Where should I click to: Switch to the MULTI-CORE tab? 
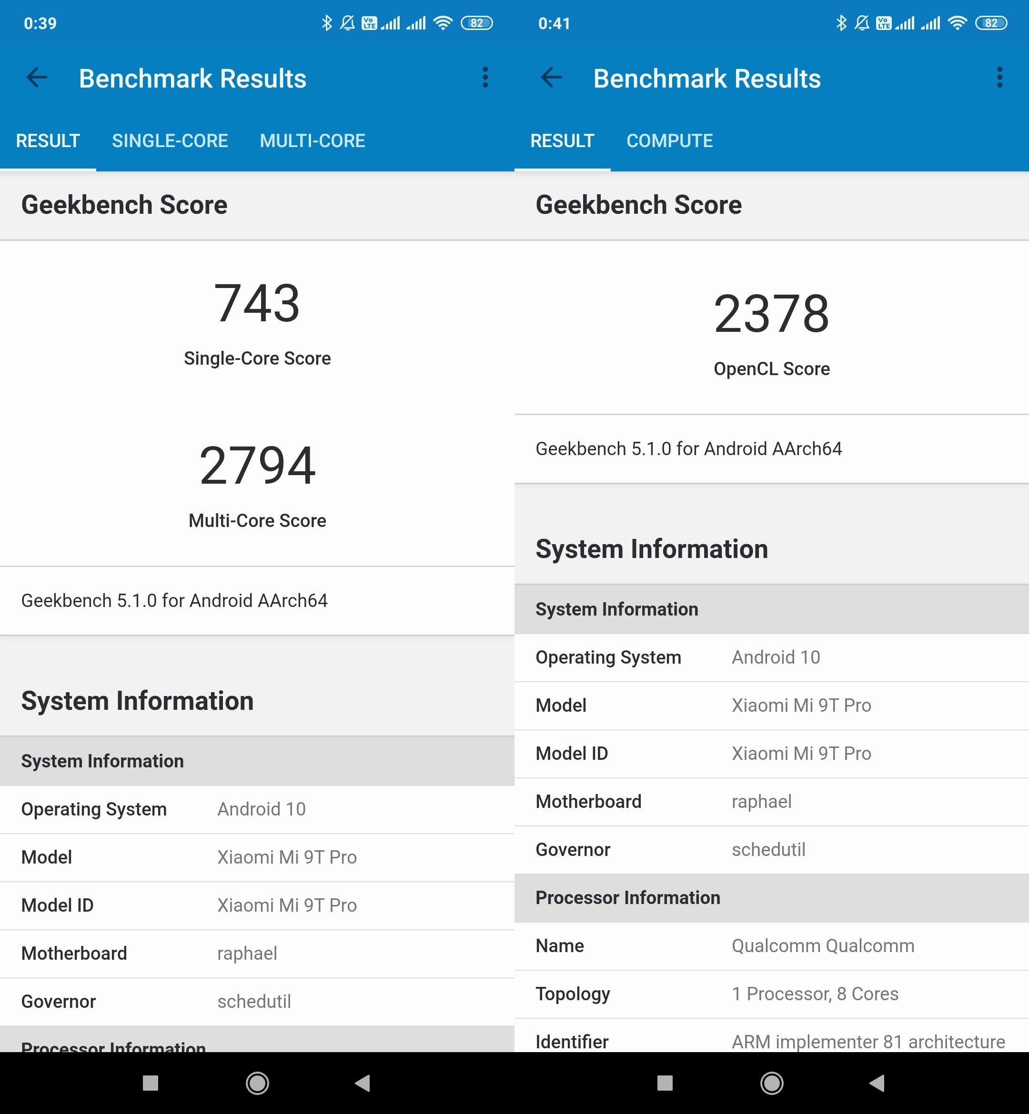pos(313,141)
